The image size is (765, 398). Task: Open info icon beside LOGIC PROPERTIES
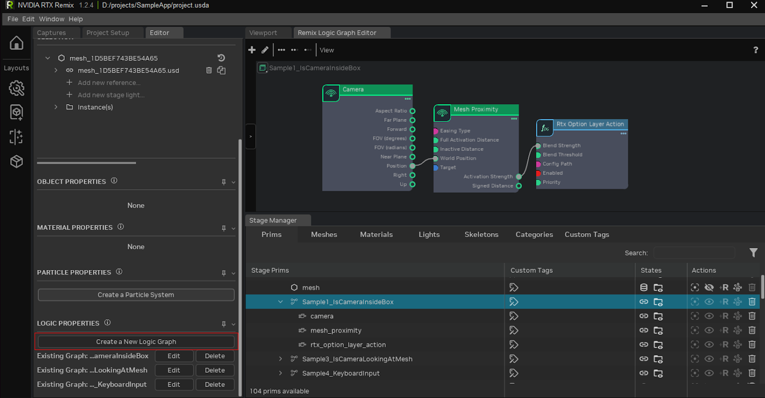click(x=107, y=323)
